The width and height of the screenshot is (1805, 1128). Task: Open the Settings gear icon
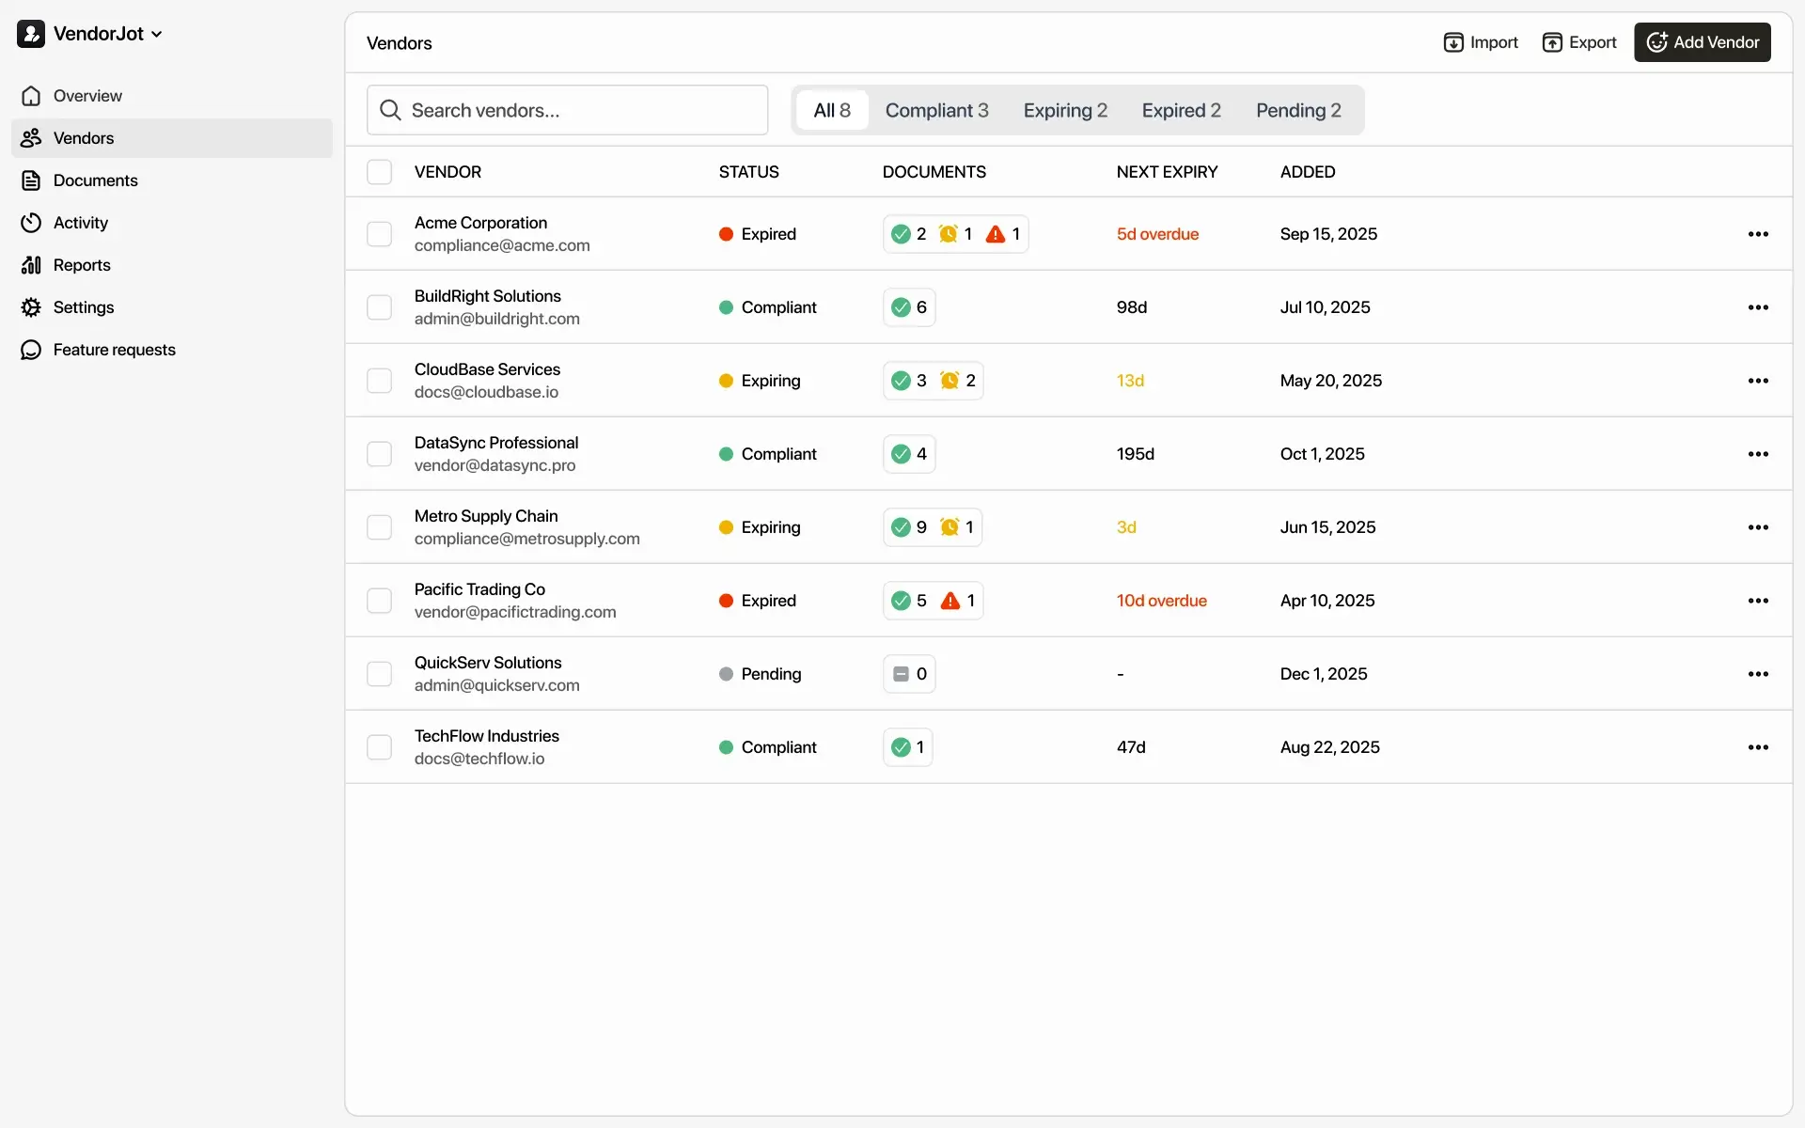[x=31, y=307]
